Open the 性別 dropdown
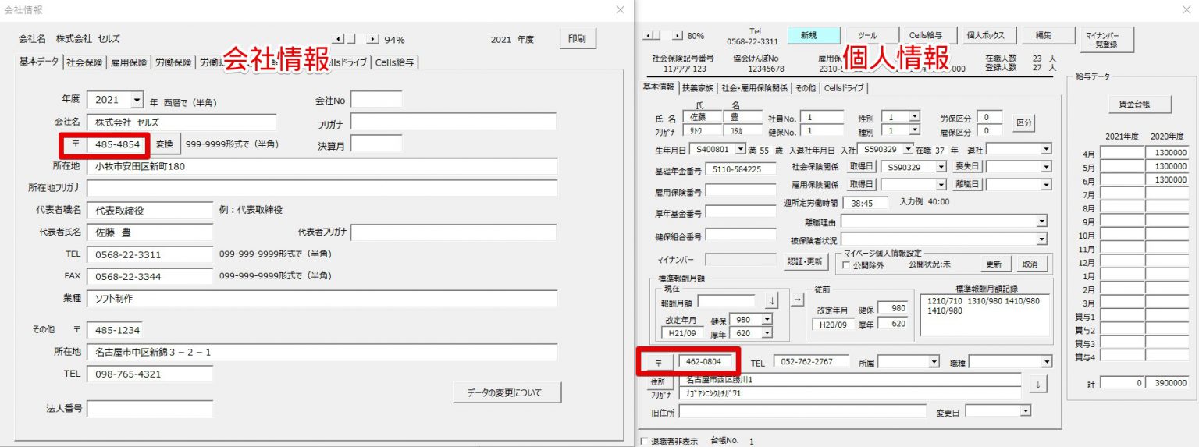1199x447 pixels. coord(914,117)
